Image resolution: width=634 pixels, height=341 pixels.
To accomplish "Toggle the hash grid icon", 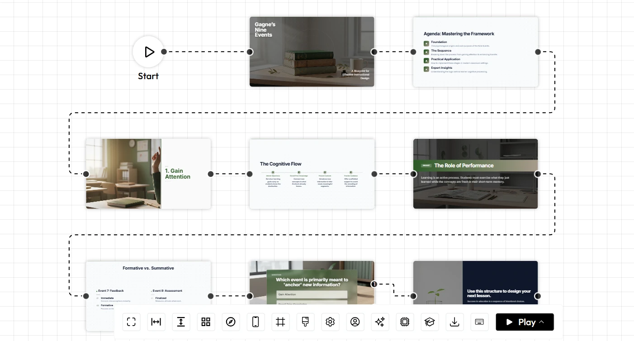I will [280, 322].
